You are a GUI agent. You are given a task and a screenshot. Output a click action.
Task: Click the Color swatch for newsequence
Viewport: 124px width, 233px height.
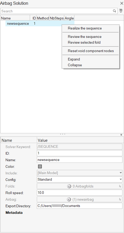coord(40,166)
